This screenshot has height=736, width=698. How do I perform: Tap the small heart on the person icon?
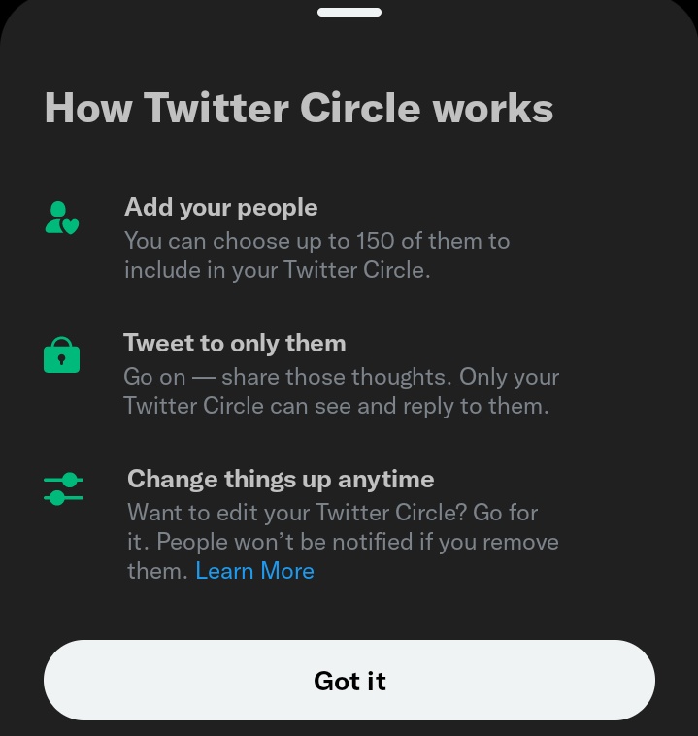point(71,226)
